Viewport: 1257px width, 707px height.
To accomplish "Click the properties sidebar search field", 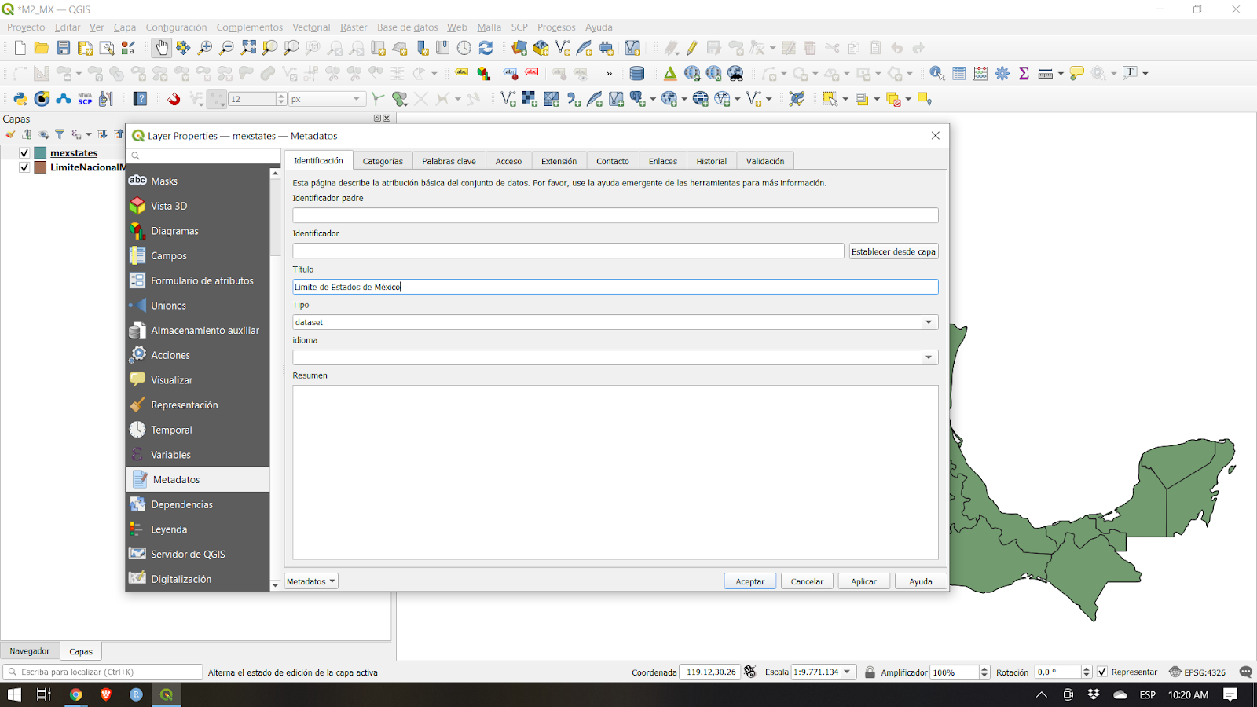I will (x=203, y=156).
